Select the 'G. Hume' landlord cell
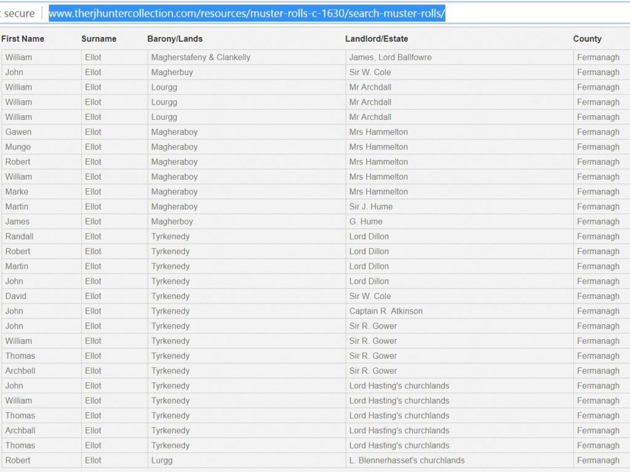 pos(365,222)
